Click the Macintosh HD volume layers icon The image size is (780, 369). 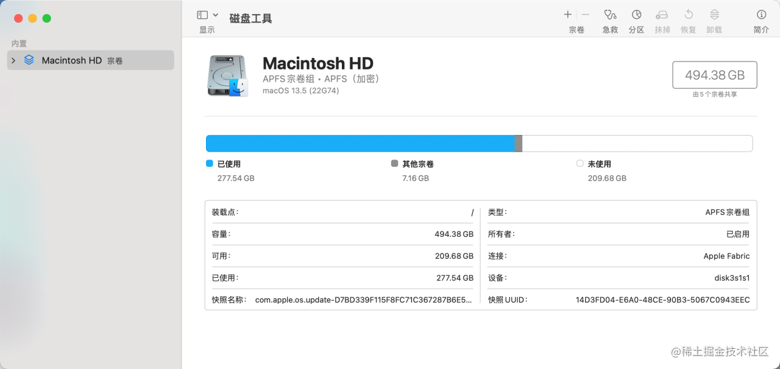pos(29,60)
